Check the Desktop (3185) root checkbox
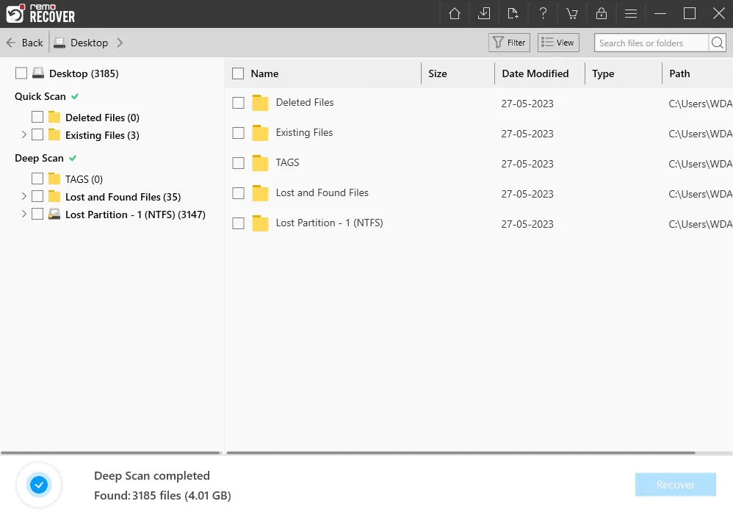The width and height of the screenshot is (733, 512). (x=21, y=73)
